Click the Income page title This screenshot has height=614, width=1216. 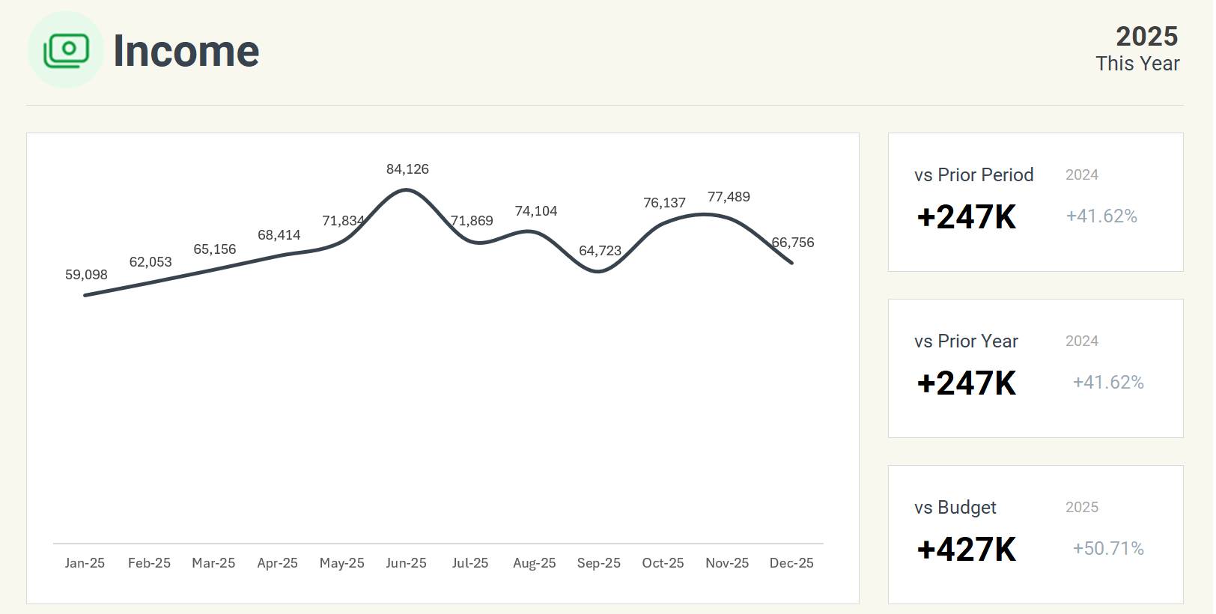(186, 51)
